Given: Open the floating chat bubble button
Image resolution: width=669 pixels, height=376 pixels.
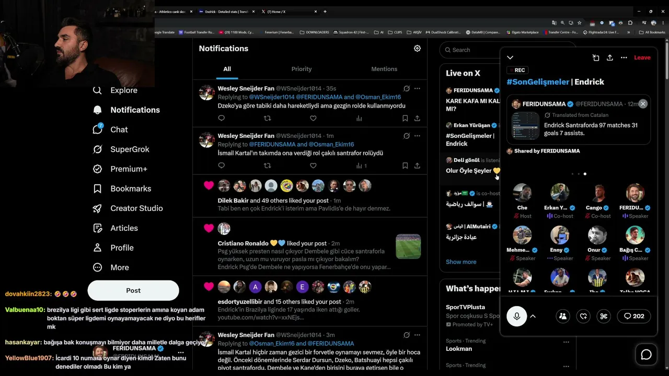Looking at the screenshot, I should 647,355.
